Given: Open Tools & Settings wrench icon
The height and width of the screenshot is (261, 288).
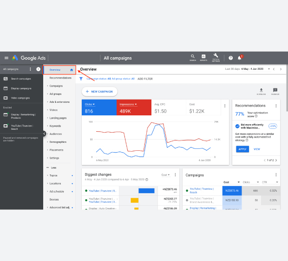Looking at the screenshot, I should pyautogui.click(x=216, y=57).
